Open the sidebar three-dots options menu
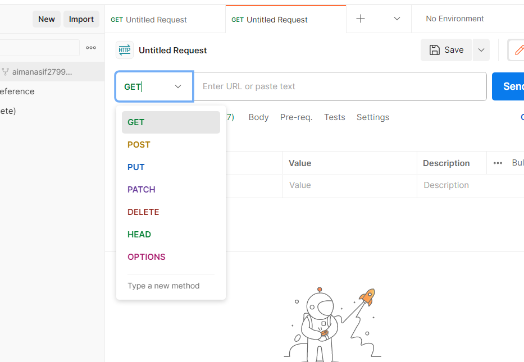The width and height of the screenshot is (524, 362). [x=91, y=48]
